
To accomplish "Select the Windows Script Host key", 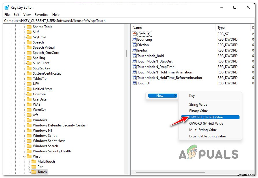I will (49, 141).
